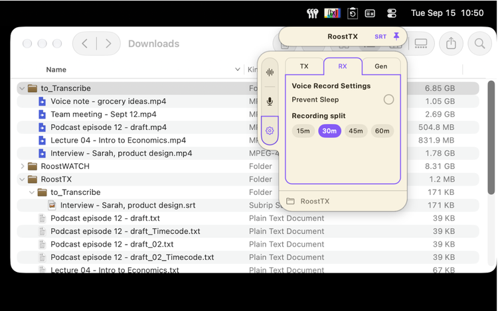Screen dimensions: 498x311
Task: Select Lecture 04 - Intro to Economics.txt
Action: (x=115, y=270)
